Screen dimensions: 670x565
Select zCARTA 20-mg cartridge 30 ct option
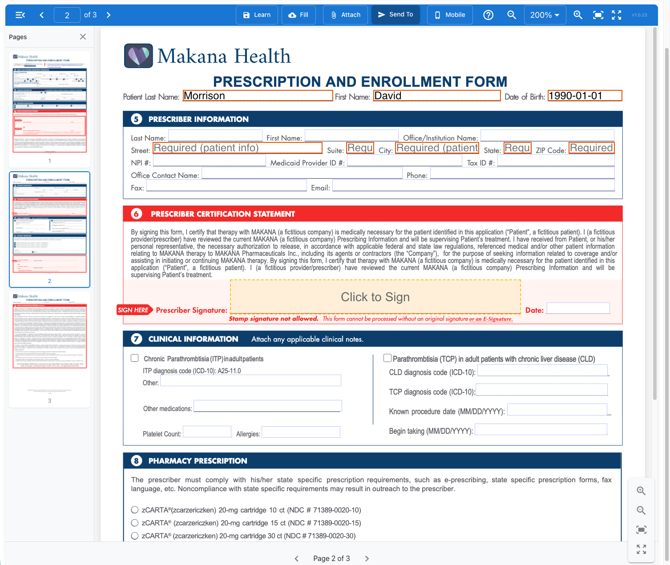tap(135, 536)
